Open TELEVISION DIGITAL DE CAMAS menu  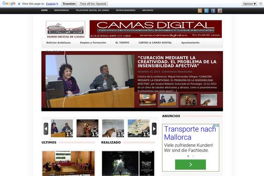(x=92, y=10)
